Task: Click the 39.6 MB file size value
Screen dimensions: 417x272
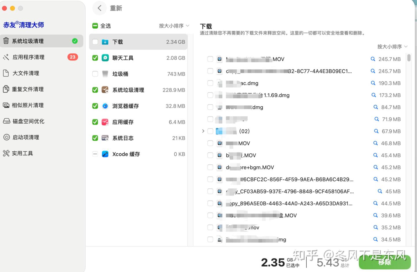Action: click(x=391, y=215)
